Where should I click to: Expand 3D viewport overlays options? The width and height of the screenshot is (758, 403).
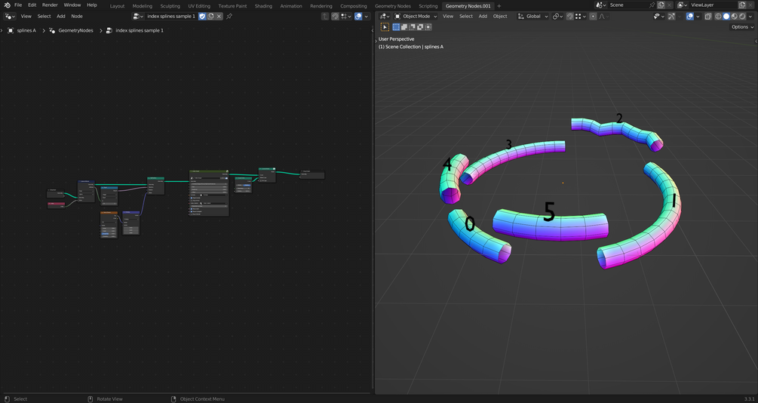(698, 17)
